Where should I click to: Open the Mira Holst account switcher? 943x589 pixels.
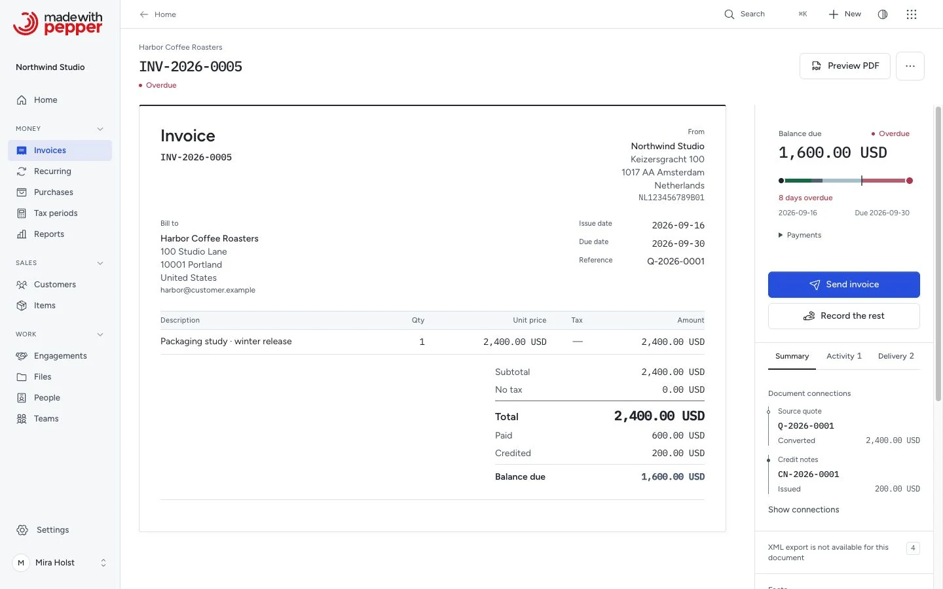click(x=60, y=563)
